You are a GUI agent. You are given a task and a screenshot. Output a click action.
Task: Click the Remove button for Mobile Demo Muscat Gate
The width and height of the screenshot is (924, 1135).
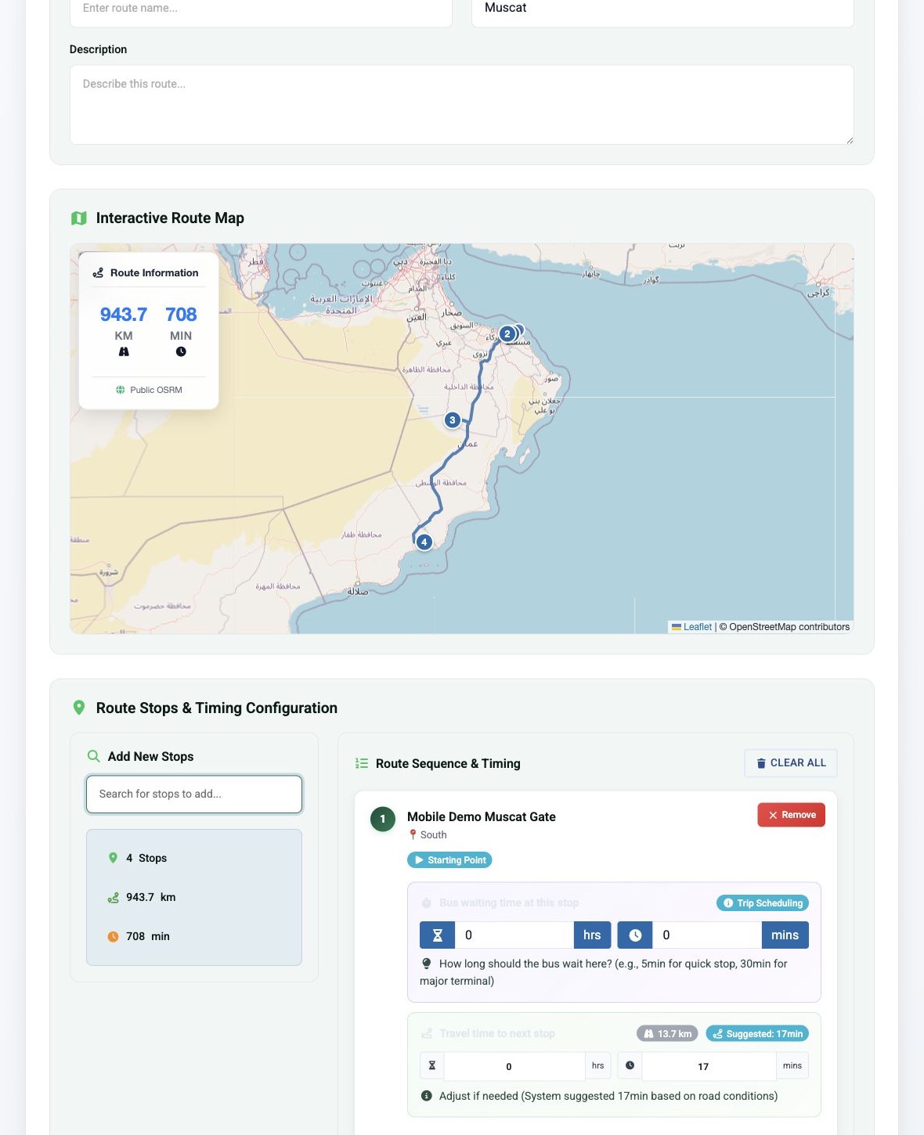(791, 815)
